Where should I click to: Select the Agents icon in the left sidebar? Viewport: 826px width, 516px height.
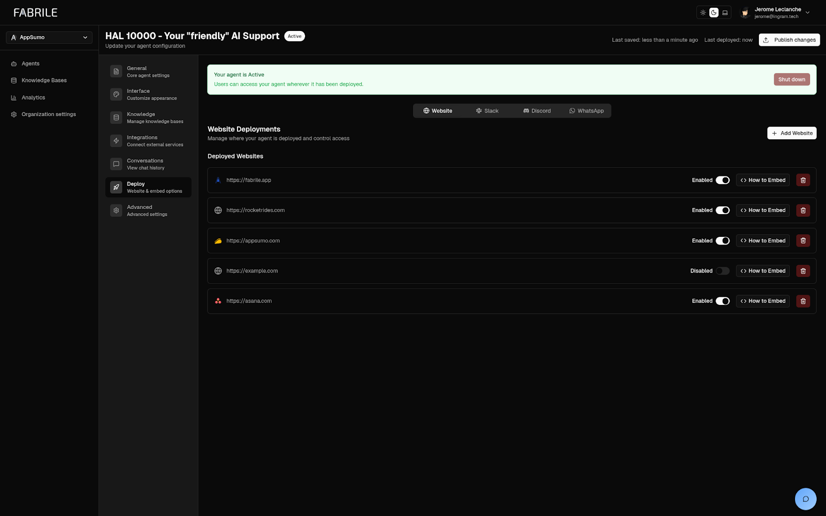13,63
